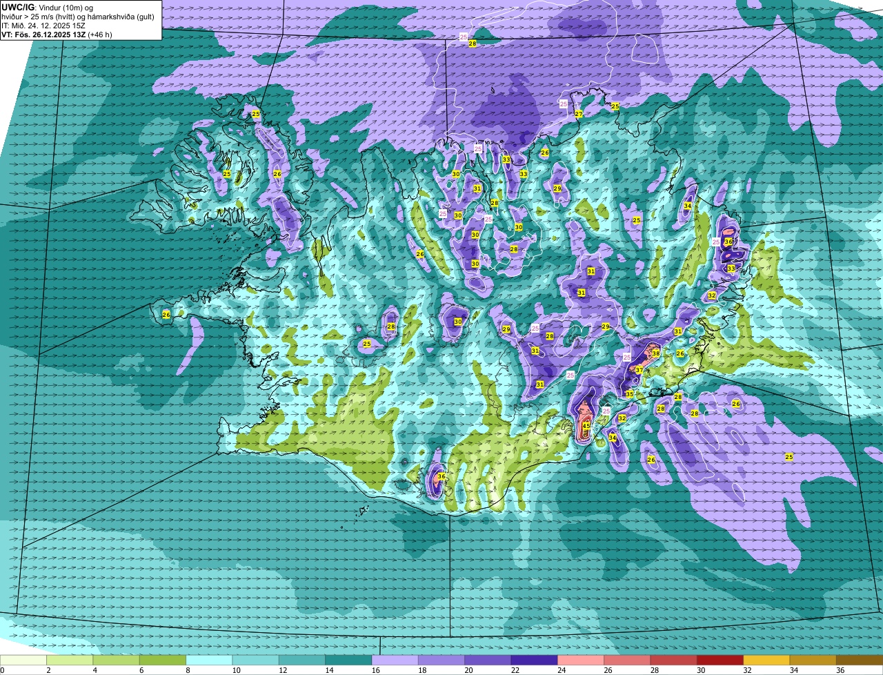Select the mustard 34–36 m/s legend swatch
The width and height of the screenshot is (883, 675).
[x=813, y=660]
